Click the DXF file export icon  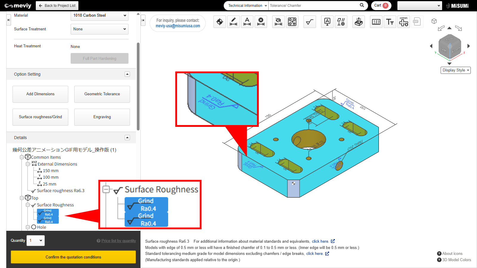417,22
